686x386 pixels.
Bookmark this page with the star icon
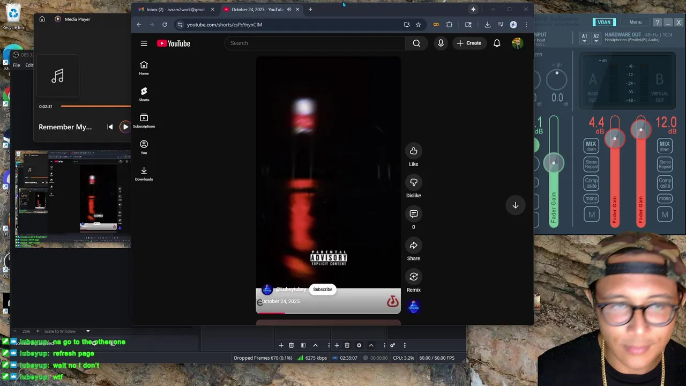click(418, 25)
